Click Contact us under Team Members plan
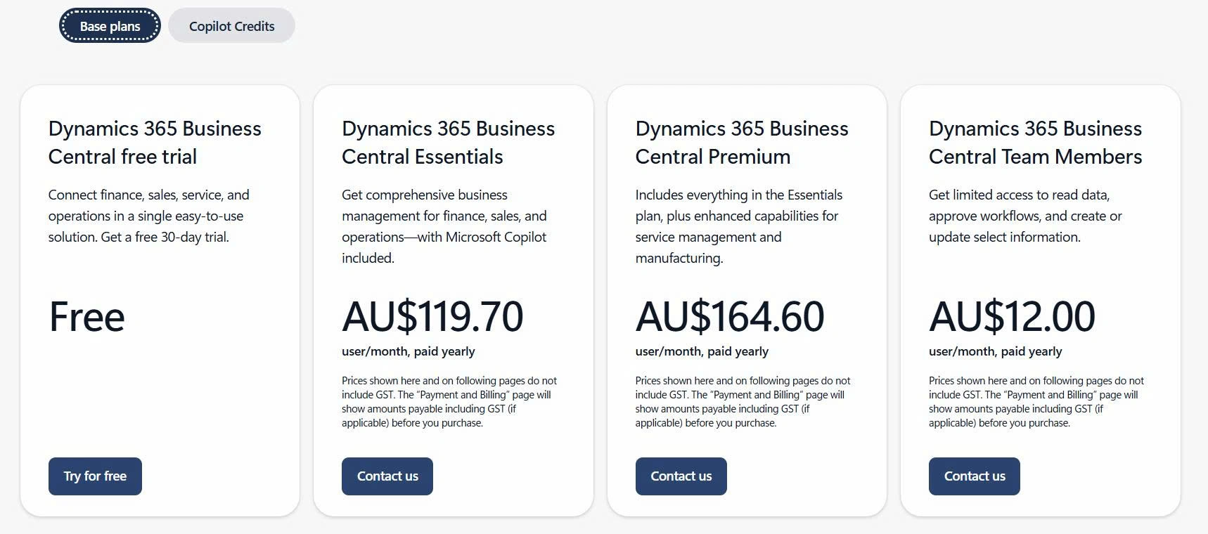 click(974, 476)
